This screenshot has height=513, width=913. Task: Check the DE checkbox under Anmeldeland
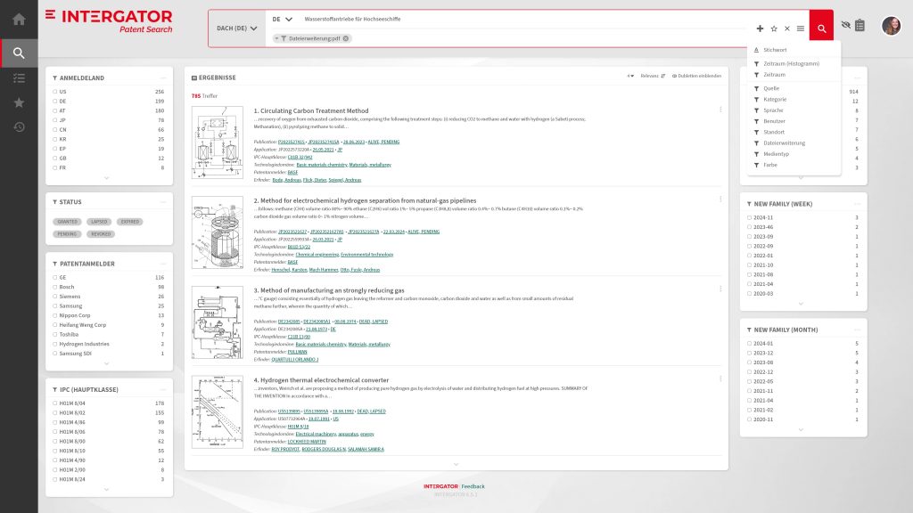[55, 102]
